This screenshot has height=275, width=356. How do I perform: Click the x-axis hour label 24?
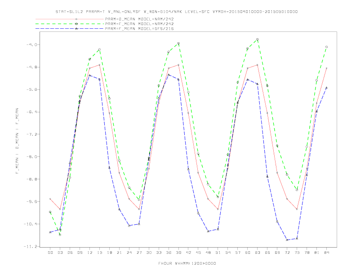pyautogui.click(x=129, y=253)
